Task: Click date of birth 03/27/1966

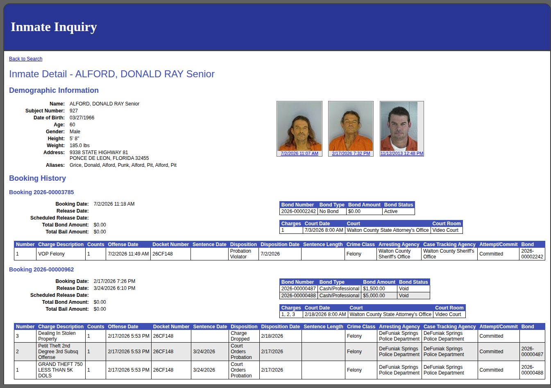Action: pyautogui.click(x=82, y=118)
